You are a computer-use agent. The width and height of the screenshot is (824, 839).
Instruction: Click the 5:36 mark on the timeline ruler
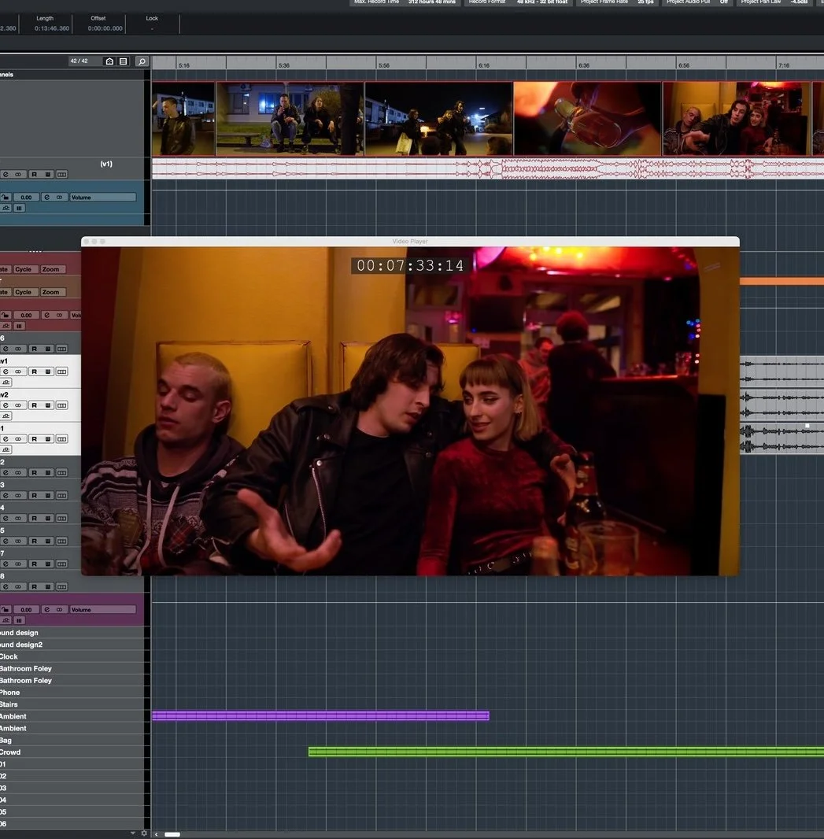283,65
